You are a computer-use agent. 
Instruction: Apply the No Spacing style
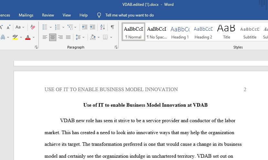coord(157,32)
